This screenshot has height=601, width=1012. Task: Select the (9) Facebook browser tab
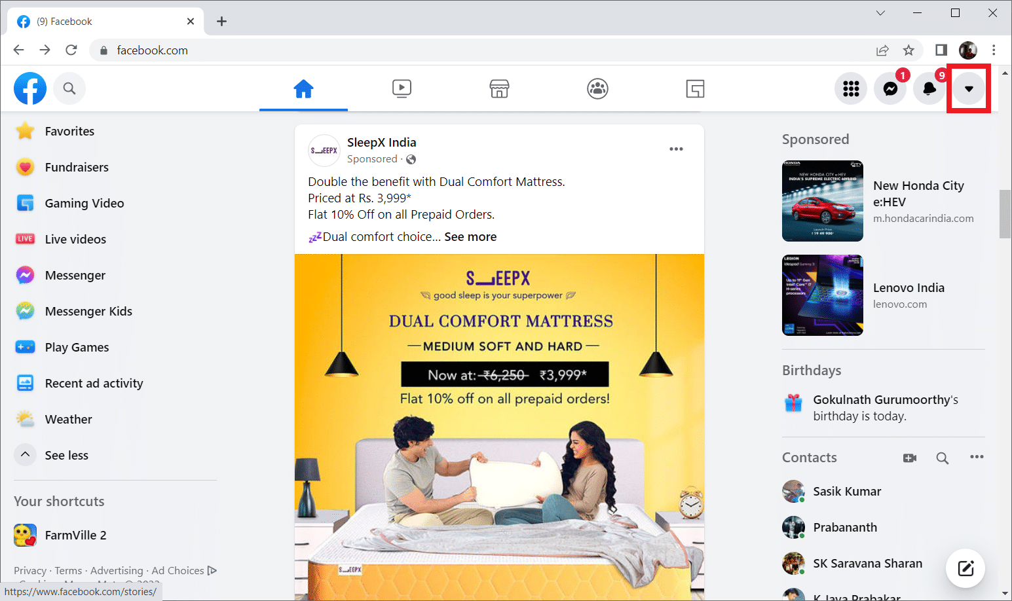(105, 22)
